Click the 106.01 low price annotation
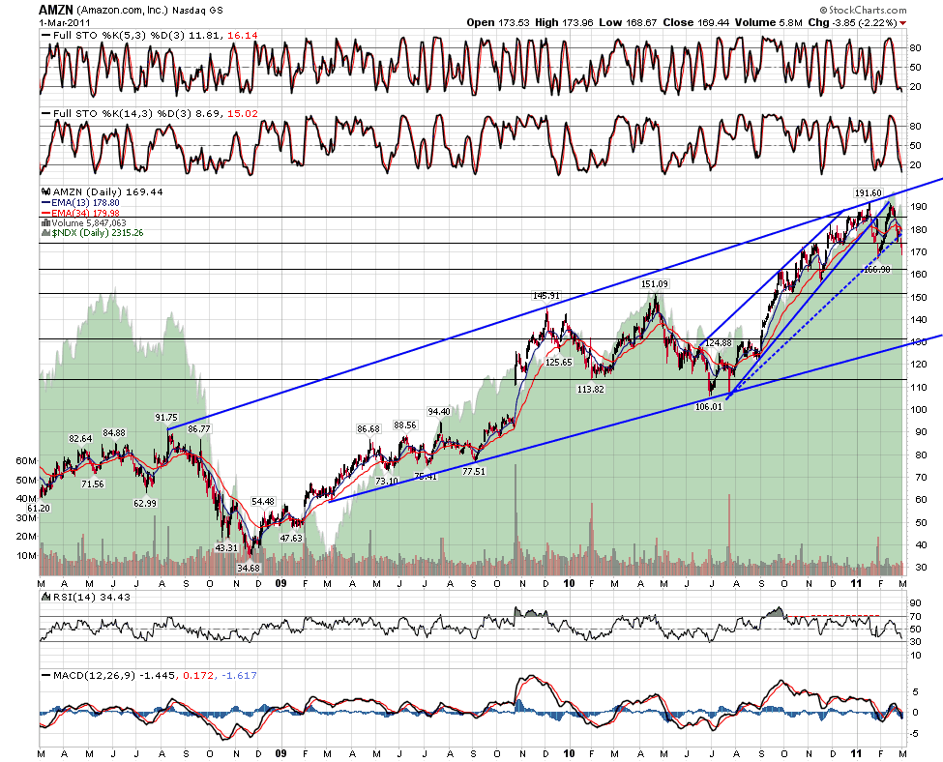943x762 pixels. click(x=708, y=406)
